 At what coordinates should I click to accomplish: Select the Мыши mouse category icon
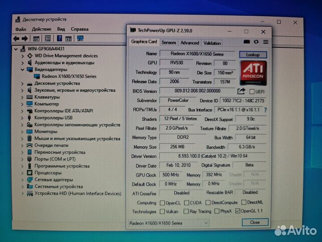tap(30, 138)
